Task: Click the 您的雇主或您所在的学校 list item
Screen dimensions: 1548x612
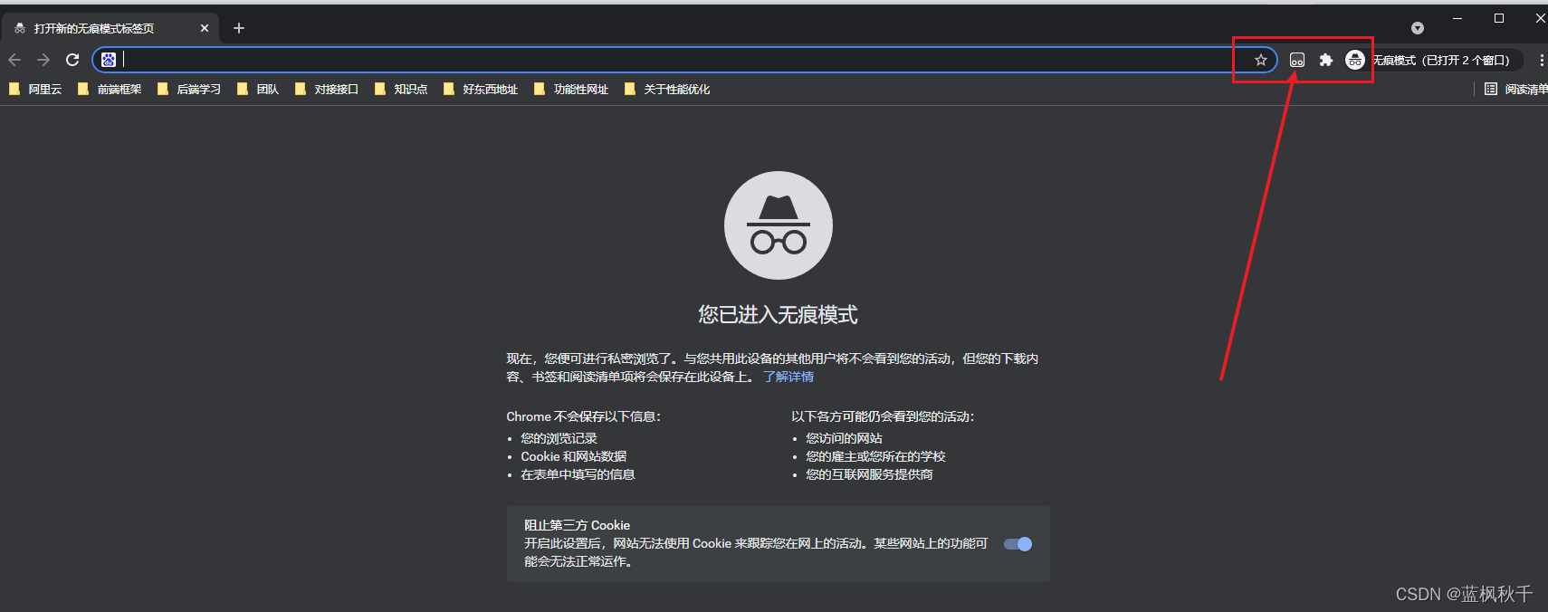Action: [875, 456]
